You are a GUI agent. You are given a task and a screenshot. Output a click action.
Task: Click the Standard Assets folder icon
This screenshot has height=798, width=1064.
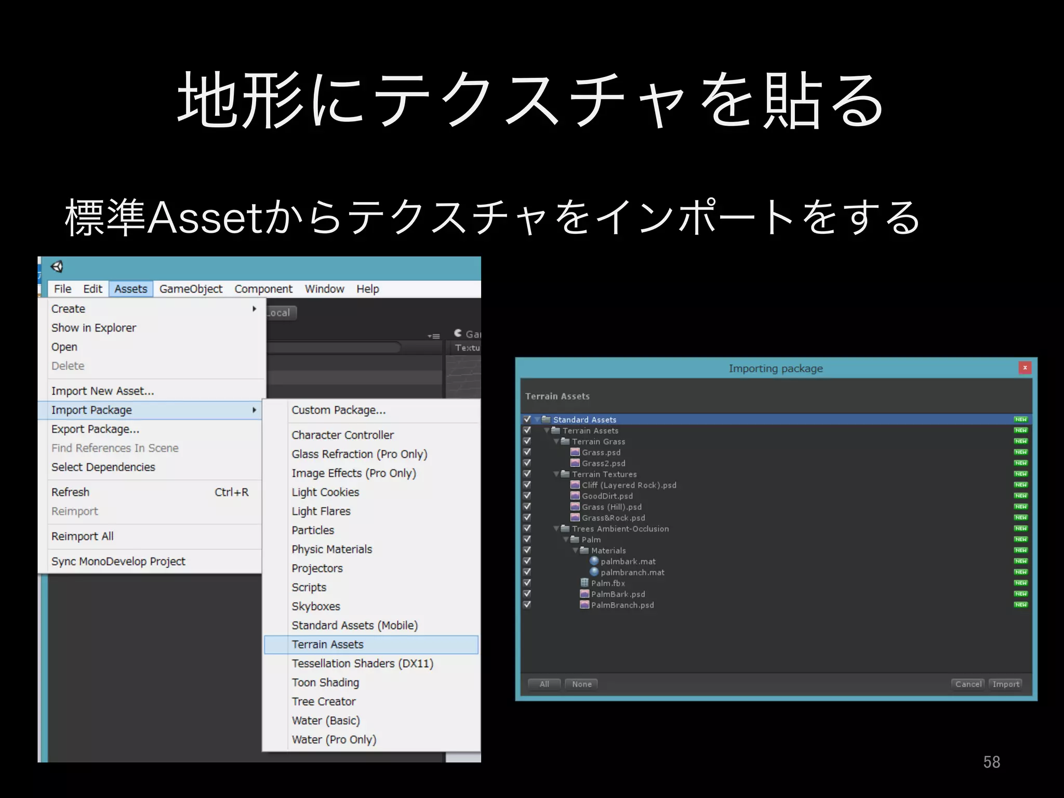click(546, 419)
